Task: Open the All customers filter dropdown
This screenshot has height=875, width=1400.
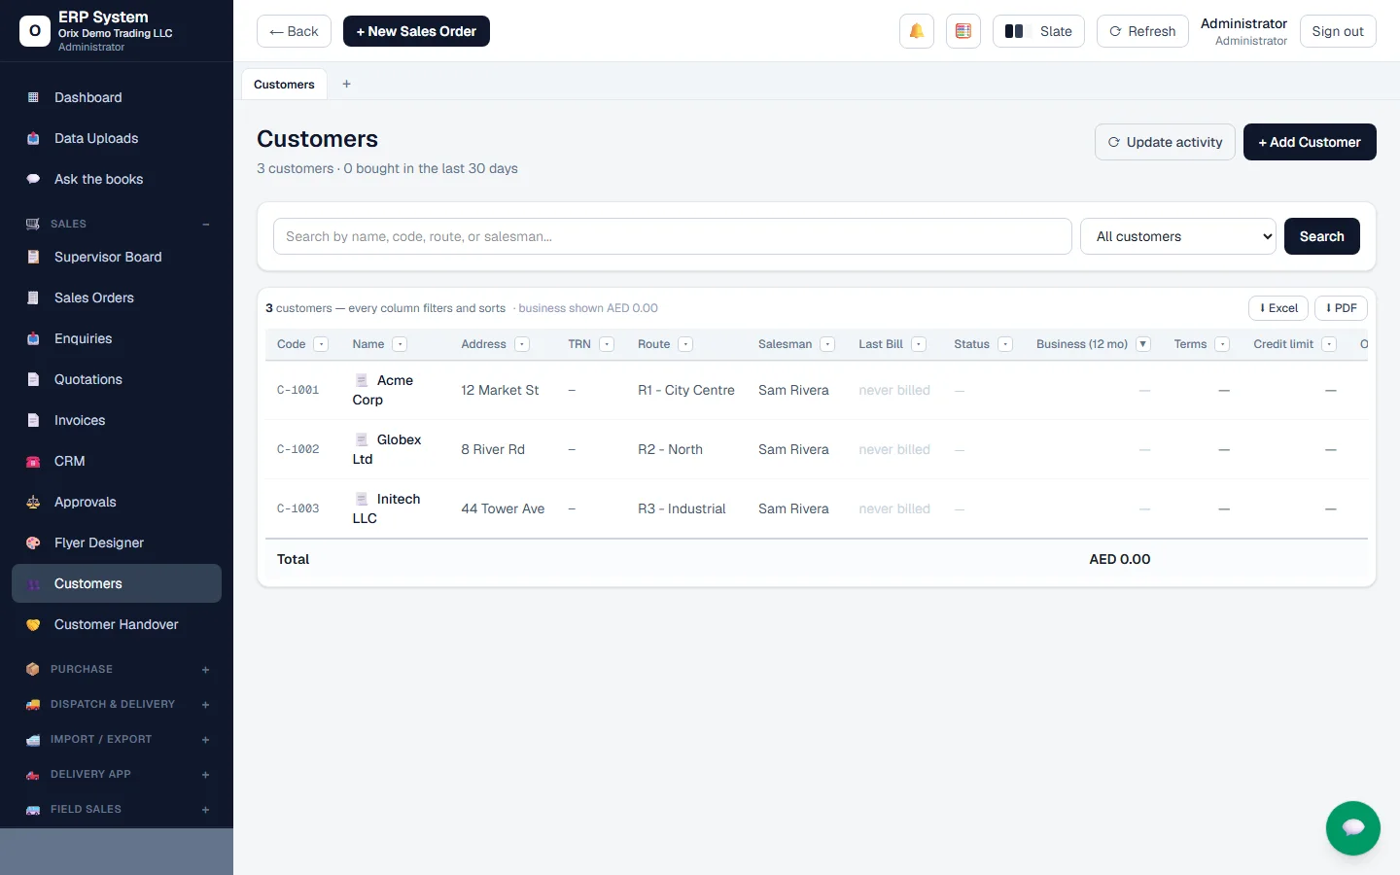Action: click(x=1178, y=236)
